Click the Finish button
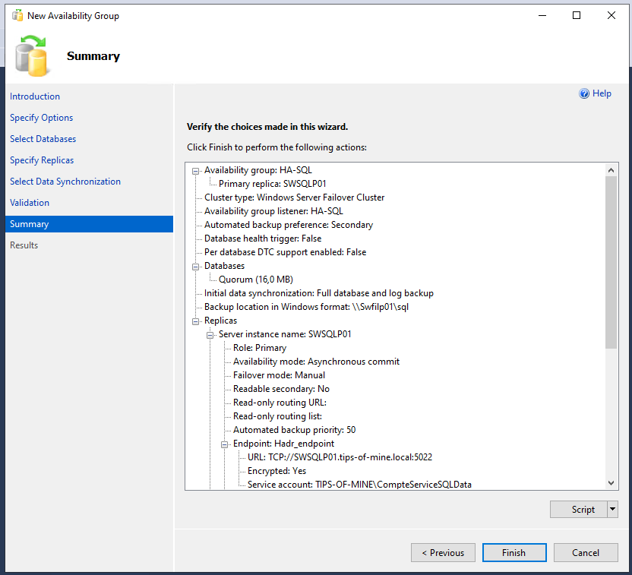 [x=514, y=553]
